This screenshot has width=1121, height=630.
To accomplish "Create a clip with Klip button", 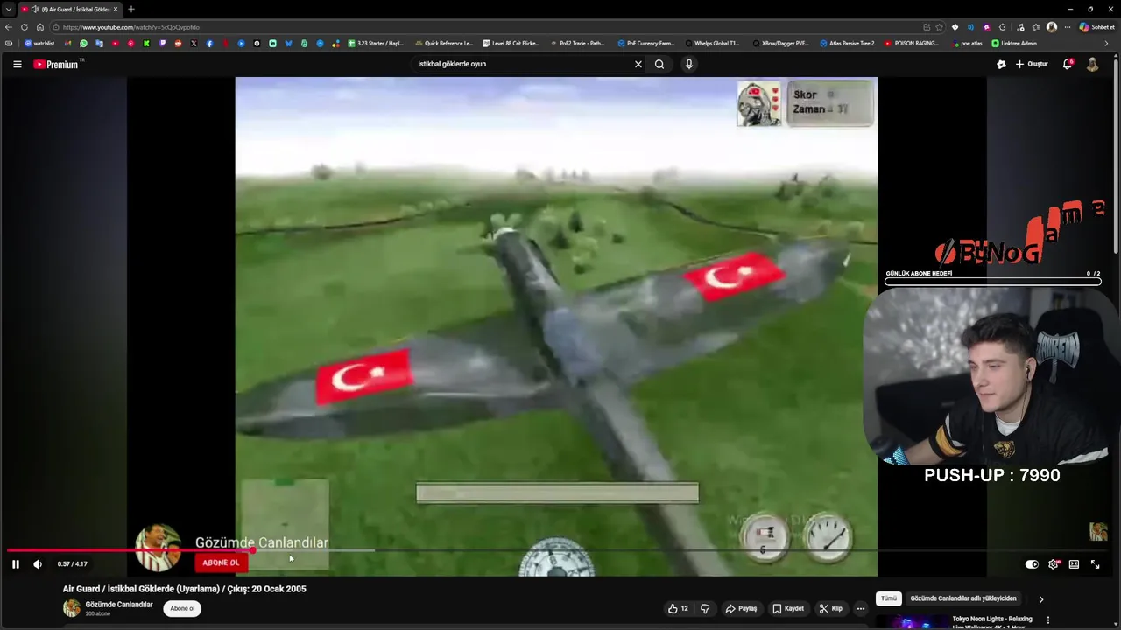I will tap(831, 608).
